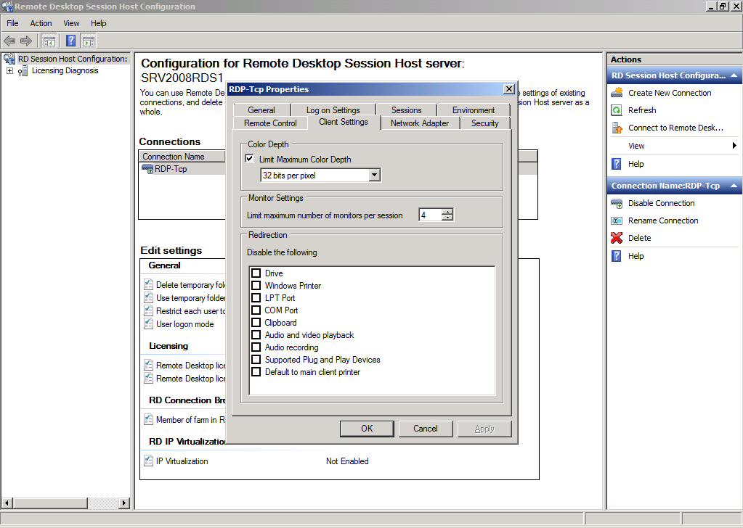This screenshot has height=528, width=743.
Task: Toggle the show/hide Action pane toolbar icon
Action: pyautogui.click(x=88, y=41)
